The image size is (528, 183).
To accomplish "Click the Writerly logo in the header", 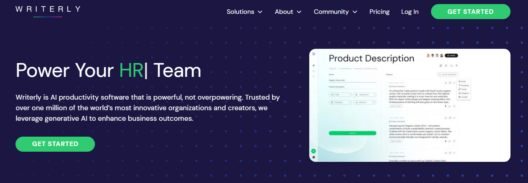I will (48, 10).
